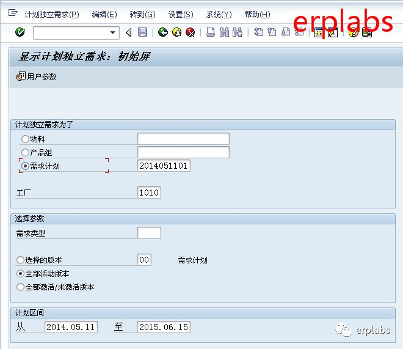
Task: Click the 需求计划 field containing 2014051101
Action: click(164, 166)
